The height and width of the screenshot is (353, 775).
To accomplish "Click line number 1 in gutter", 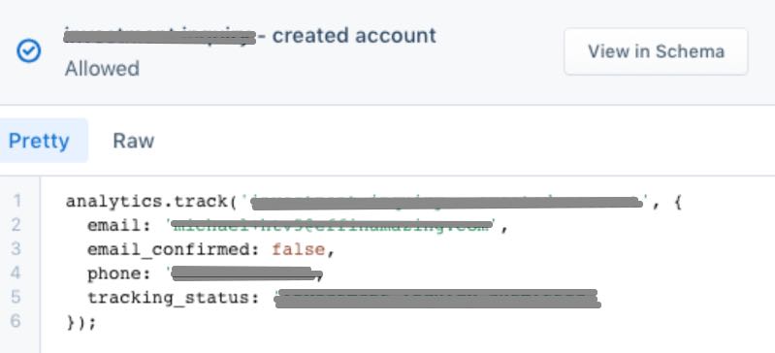I will (x=17, y=201).
